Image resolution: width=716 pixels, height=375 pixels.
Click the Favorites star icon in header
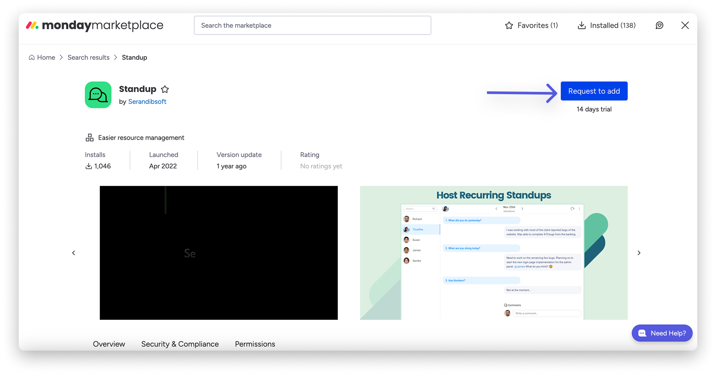tap(509, 25)
